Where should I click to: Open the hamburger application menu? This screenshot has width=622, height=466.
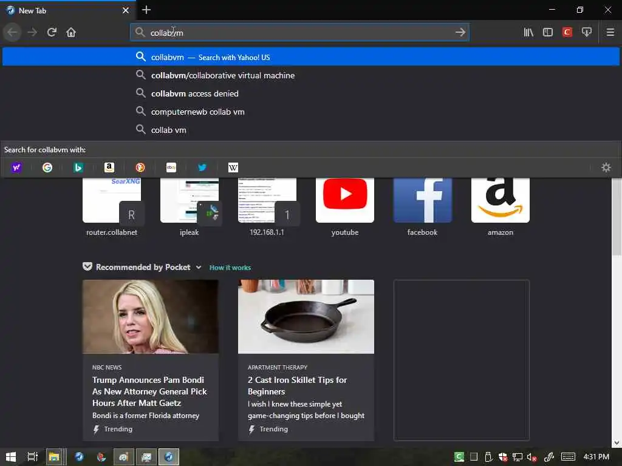(x=610, y=32)
